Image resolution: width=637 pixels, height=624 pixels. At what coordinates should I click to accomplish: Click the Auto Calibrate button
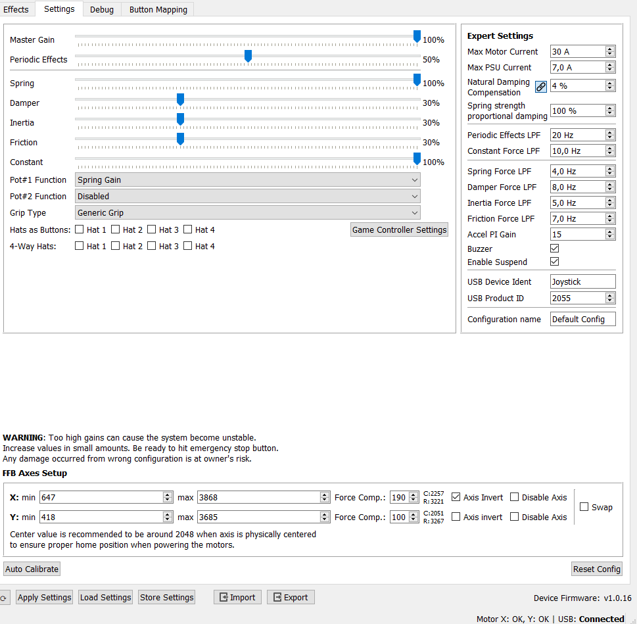pyautogui.click(x=32, y=569)
